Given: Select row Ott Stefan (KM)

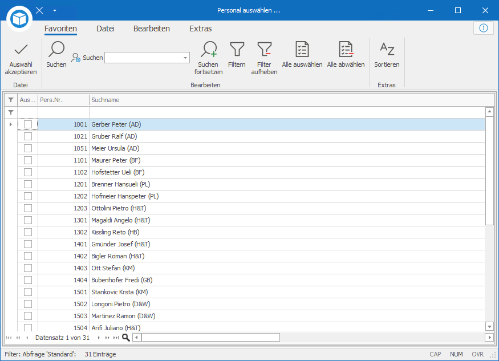Looking at the screenshot, I should click(x=251, y=268).
